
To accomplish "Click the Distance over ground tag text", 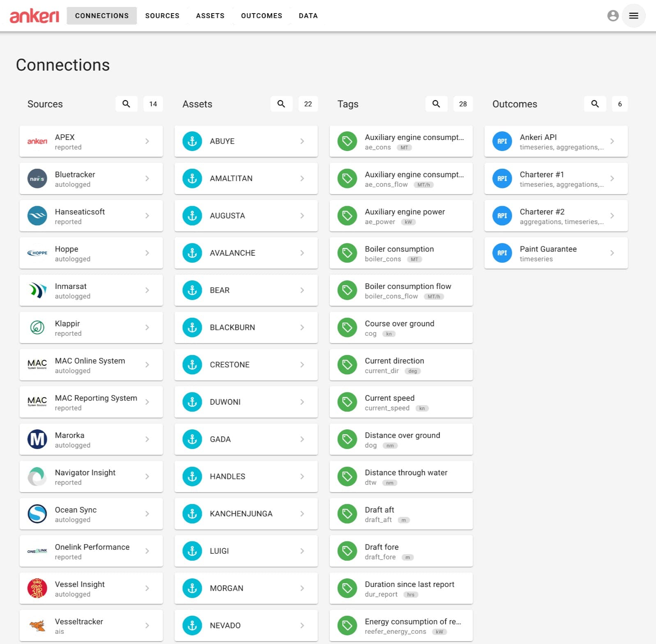I will 402,435.
